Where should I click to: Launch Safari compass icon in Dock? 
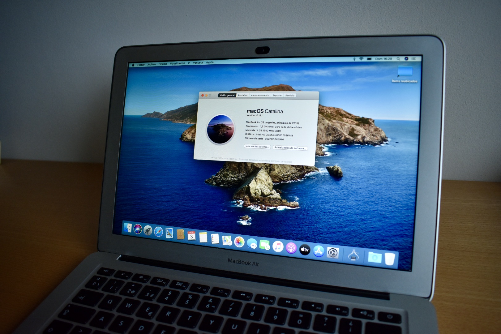point(159,232)
